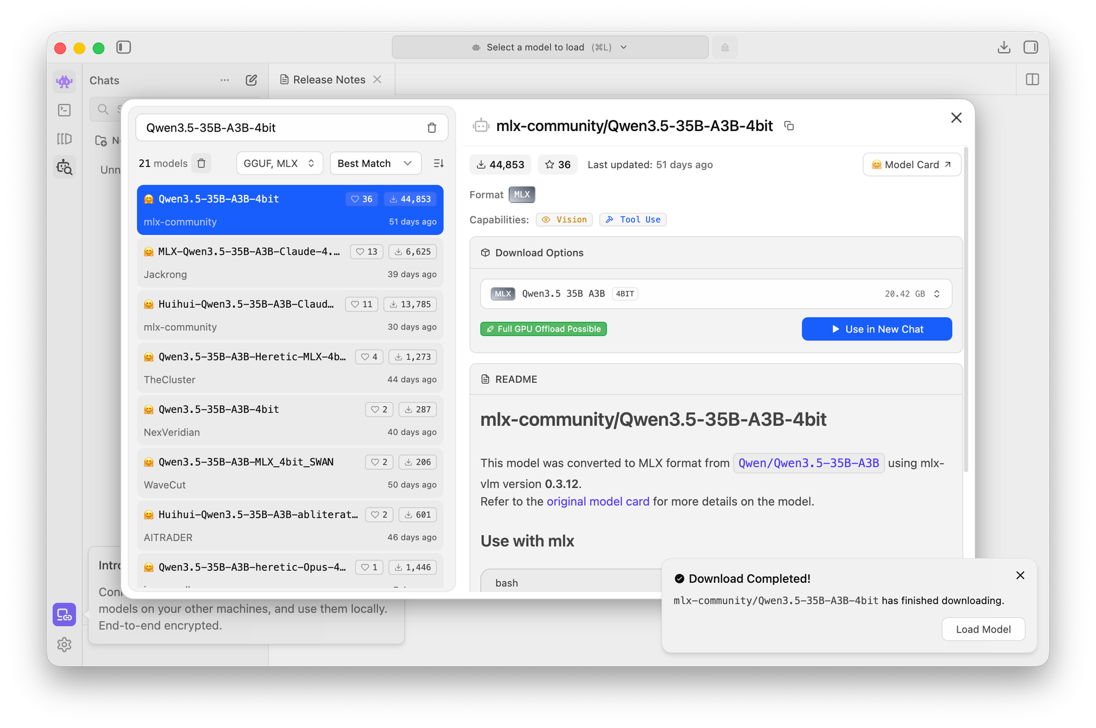Open the Best Match sort dropdown

click(x=375, y=163)
